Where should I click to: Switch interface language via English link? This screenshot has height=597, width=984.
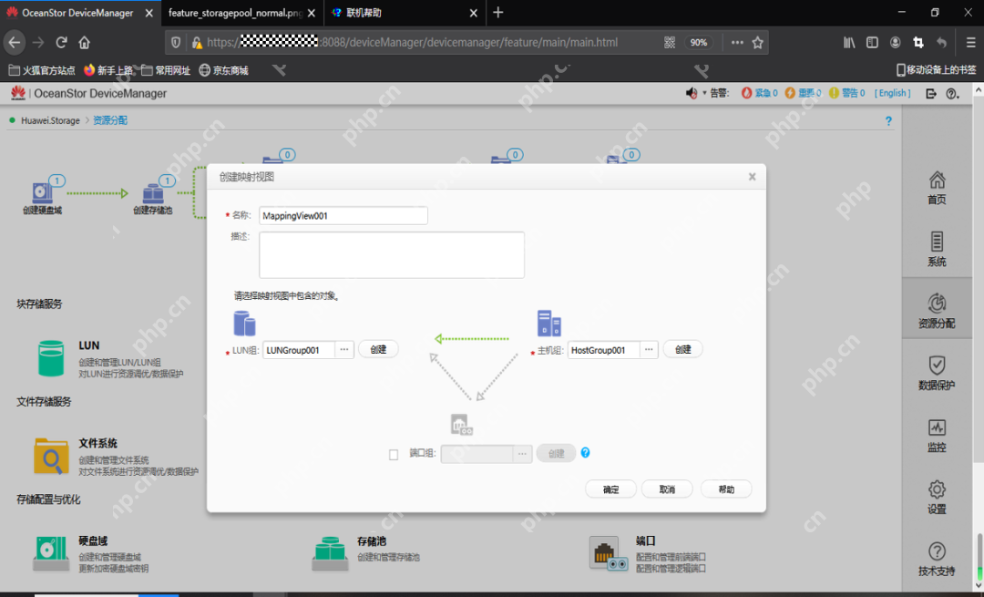[892, 92]
